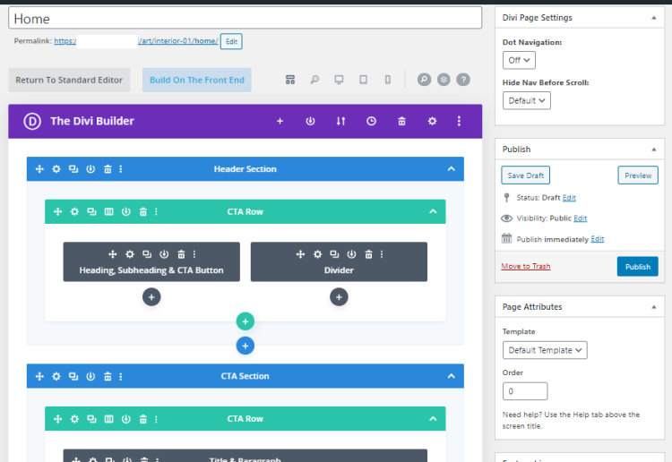This screenshot has width=672, height=462.
Task: Edit Publish immediately link
Action: pyautogui.click(x=598, y=239)
